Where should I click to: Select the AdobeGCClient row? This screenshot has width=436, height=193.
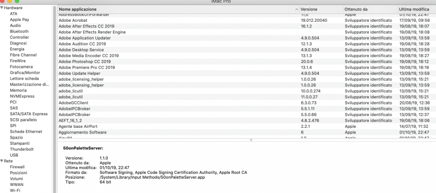[246, 103]
